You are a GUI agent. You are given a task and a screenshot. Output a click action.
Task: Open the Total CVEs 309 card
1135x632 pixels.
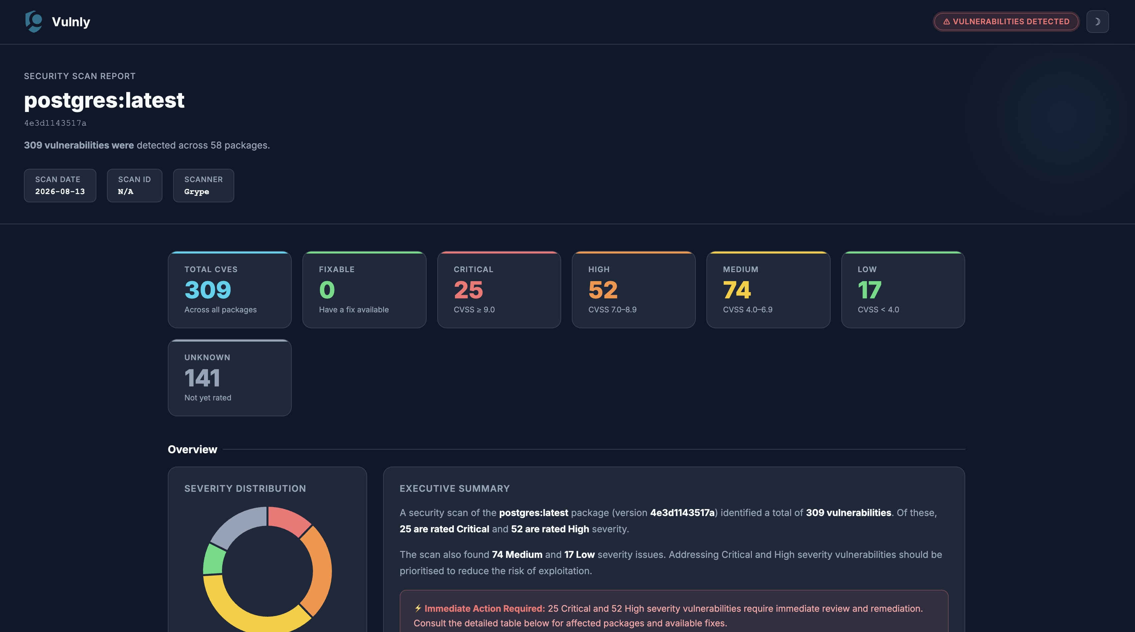click(x=230, y=289)
